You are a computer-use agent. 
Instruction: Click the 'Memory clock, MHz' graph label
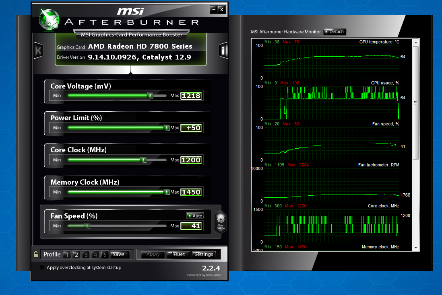tap(380, 247)
